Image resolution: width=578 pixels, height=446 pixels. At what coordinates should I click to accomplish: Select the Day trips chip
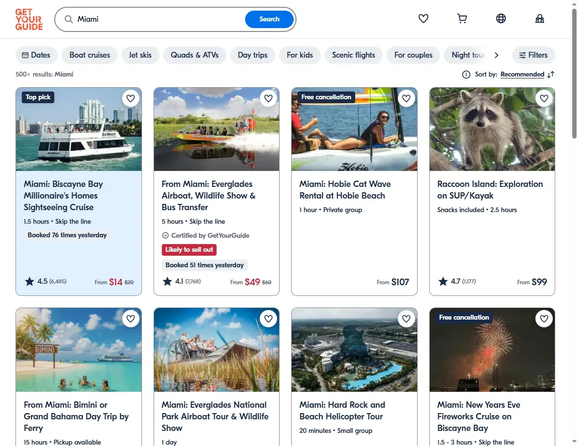pyautogui.click(x=252, y=55)
